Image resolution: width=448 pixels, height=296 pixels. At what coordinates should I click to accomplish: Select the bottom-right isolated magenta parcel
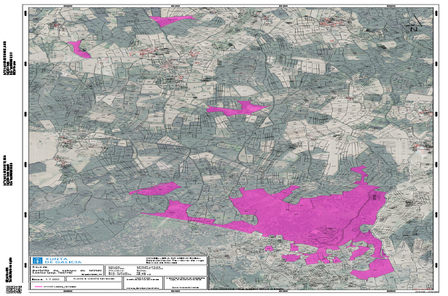click(x=374, y=270)
